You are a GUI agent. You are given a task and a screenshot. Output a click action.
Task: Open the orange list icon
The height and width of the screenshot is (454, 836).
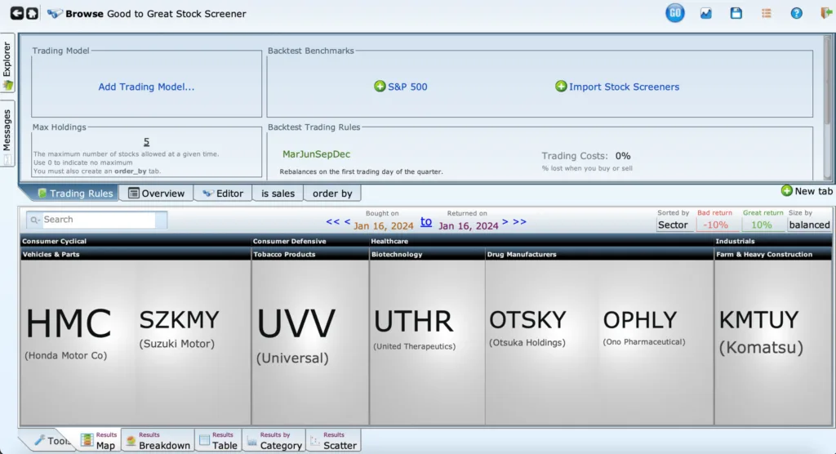coord(767,13)
